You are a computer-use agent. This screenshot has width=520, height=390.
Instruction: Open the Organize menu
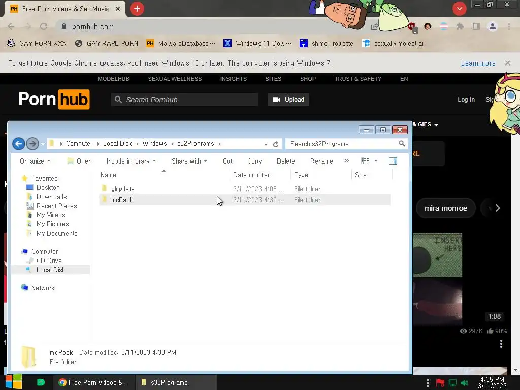[x=35, y=161]
